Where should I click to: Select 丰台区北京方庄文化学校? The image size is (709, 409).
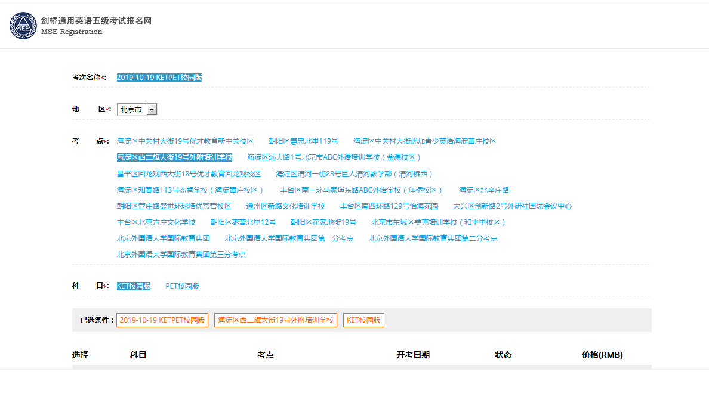(x=156, y=222)
